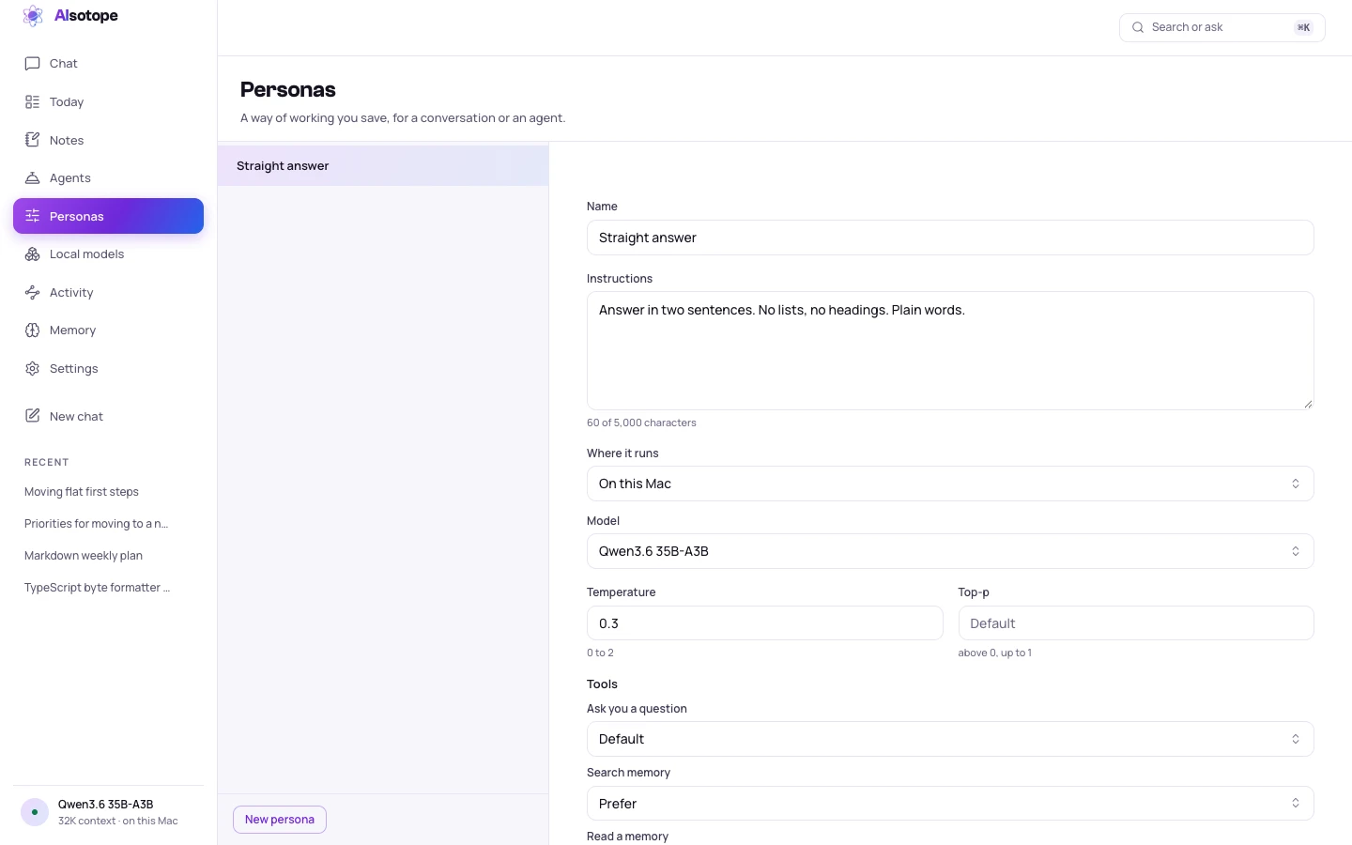
Task: Expand the Model dropdown showing Qwen3.6 35B-A3B
Action: coord(950,551)
